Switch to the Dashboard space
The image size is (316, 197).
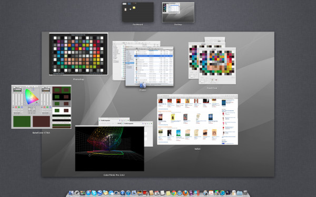[x=138, y=12]
